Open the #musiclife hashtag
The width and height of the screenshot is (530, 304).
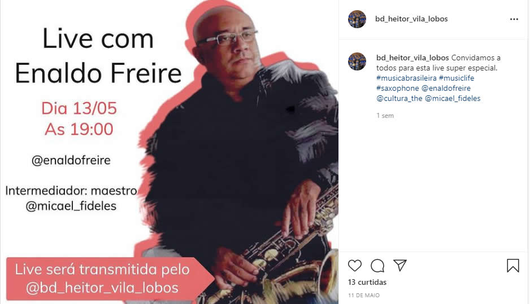click(457, 78)
